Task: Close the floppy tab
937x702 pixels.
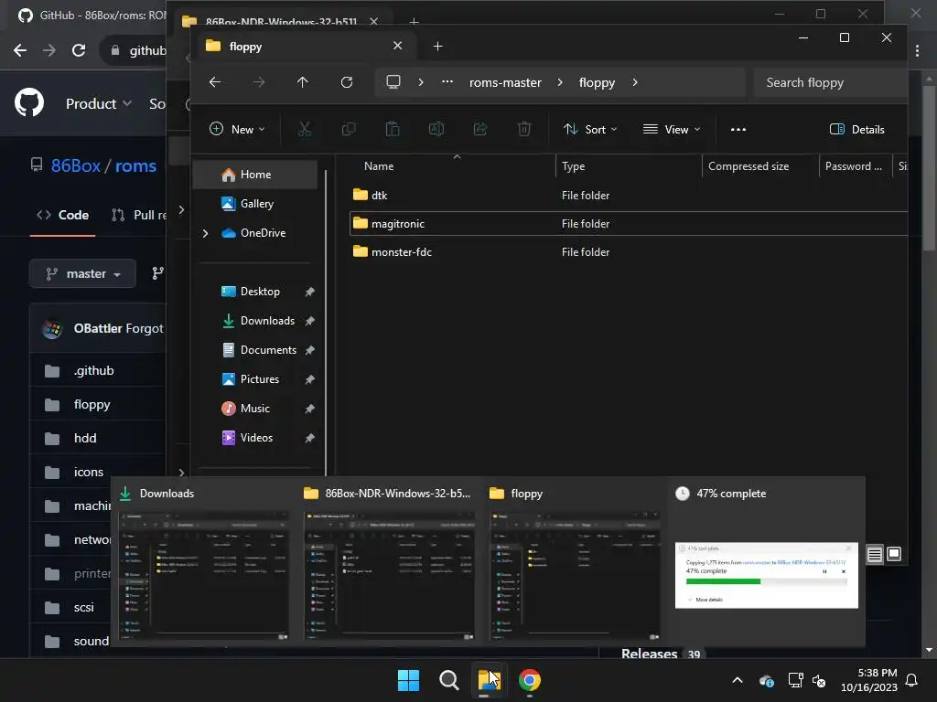Action: tap(397, 46)
